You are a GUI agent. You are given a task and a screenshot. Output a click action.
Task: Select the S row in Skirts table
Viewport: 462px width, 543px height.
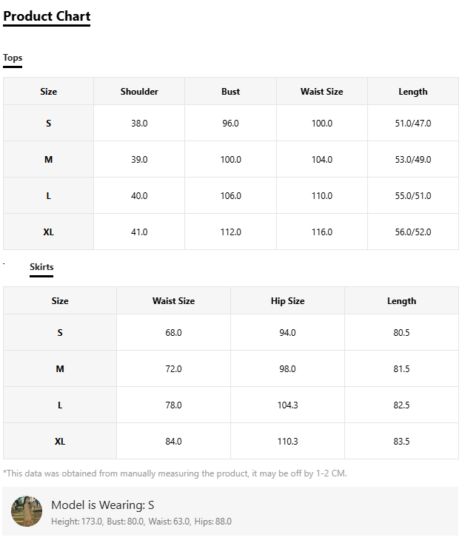(x=231, y=333)
